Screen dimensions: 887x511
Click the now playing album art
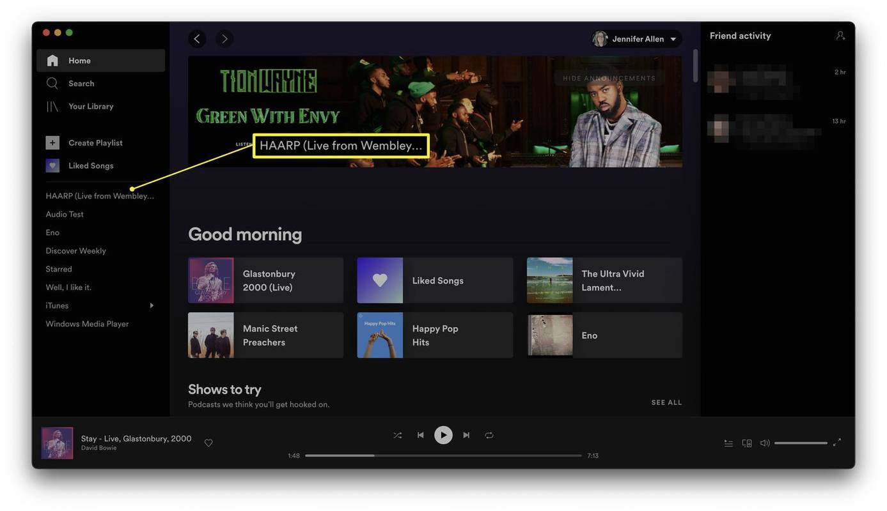(57, 443)
